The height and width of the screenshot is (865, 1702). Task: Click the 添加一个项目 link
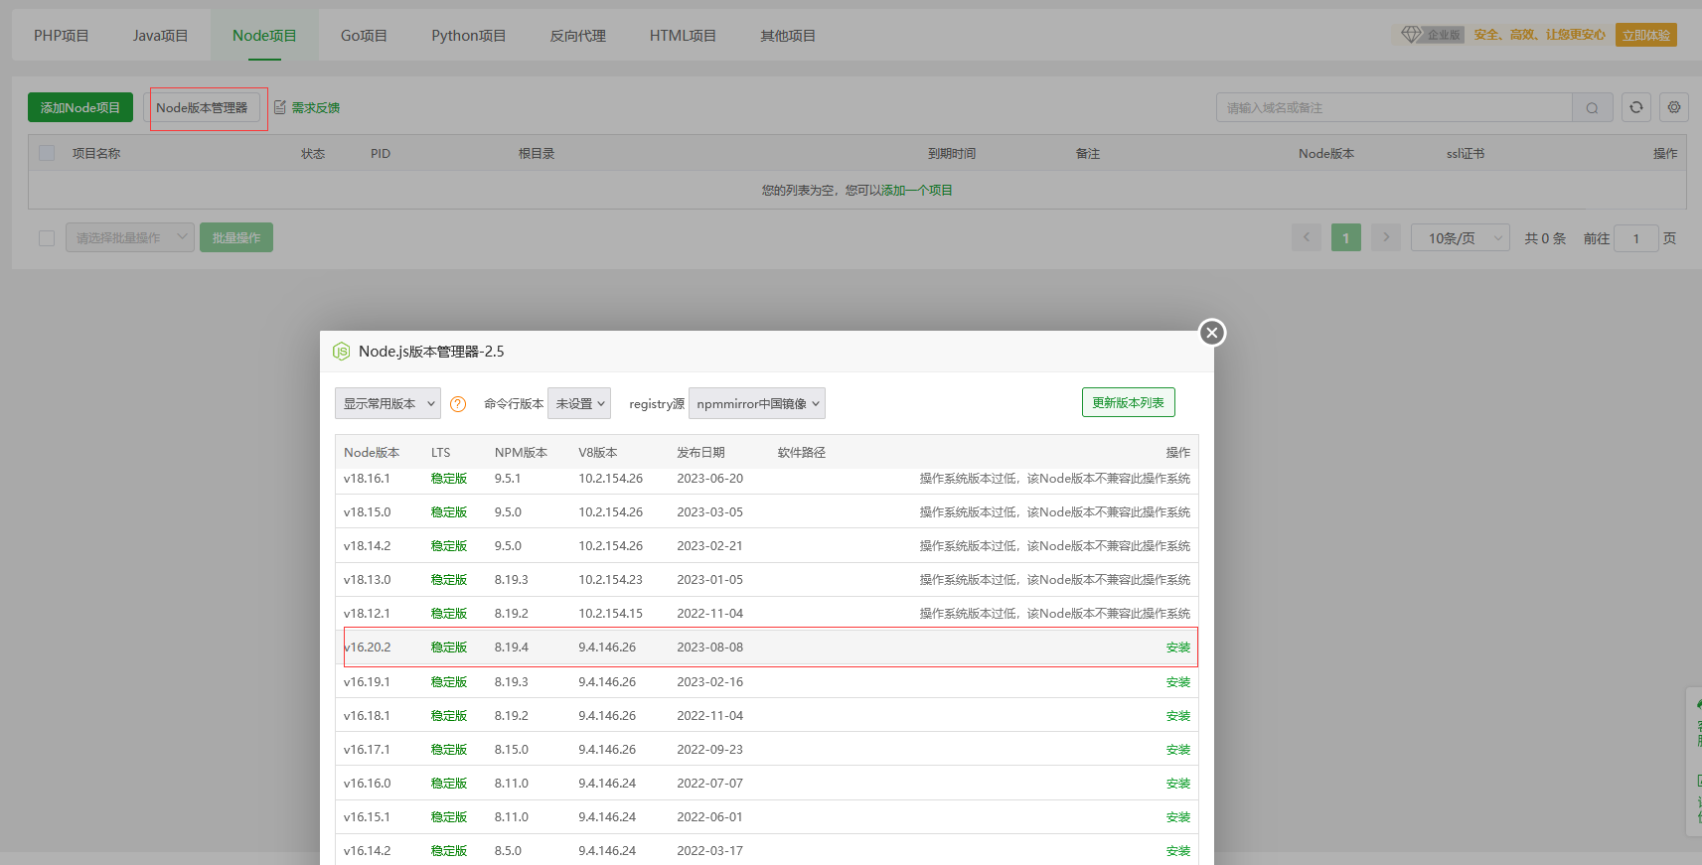917,190
